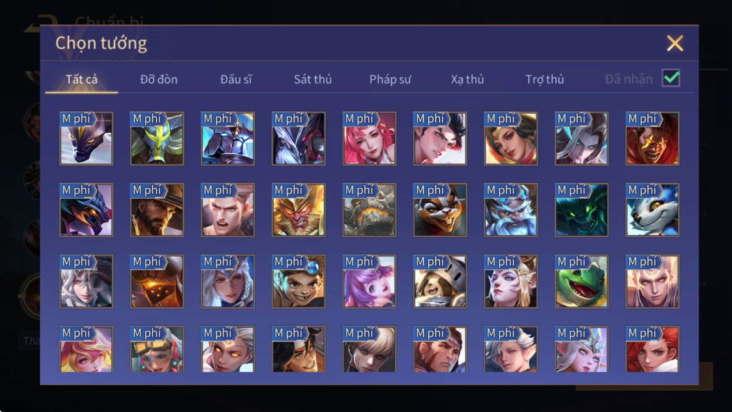This screenshot has height=412, width=732.
Task: Select the goggles-wearing hero in bottom row
Action: pyautogui.click(x=157, y=349)
